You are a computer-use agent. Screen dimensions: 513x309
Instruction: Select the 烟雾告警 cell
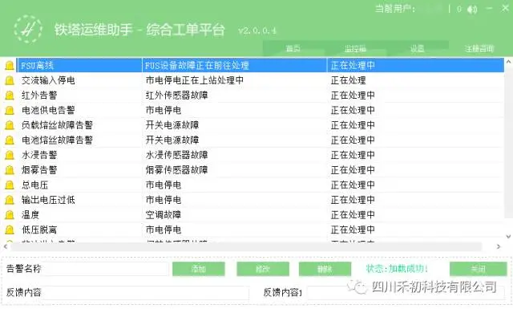39,170
